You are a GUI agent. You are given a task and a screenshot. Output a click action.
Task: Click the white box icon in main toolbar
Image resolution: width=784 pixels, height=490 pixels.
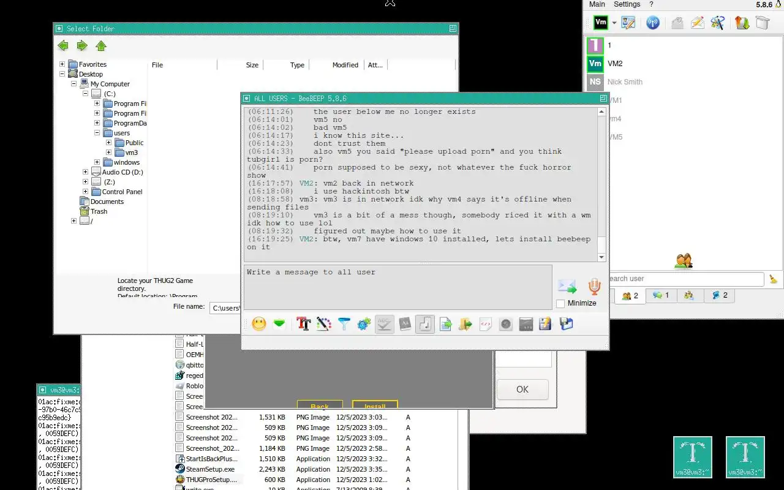762,23
